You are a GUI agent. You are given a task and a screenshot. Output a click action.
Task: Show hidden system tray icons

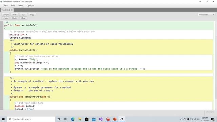[x=181, y=119]
